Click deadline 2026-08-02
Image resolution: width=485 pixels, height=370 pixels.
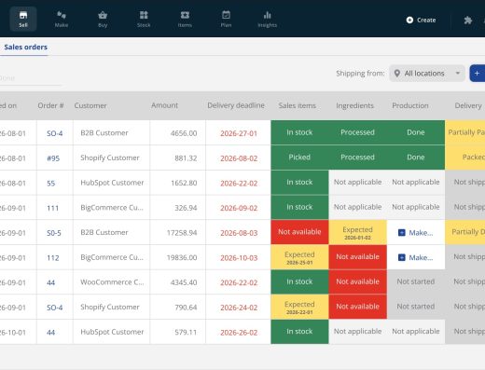coord(239,158)
